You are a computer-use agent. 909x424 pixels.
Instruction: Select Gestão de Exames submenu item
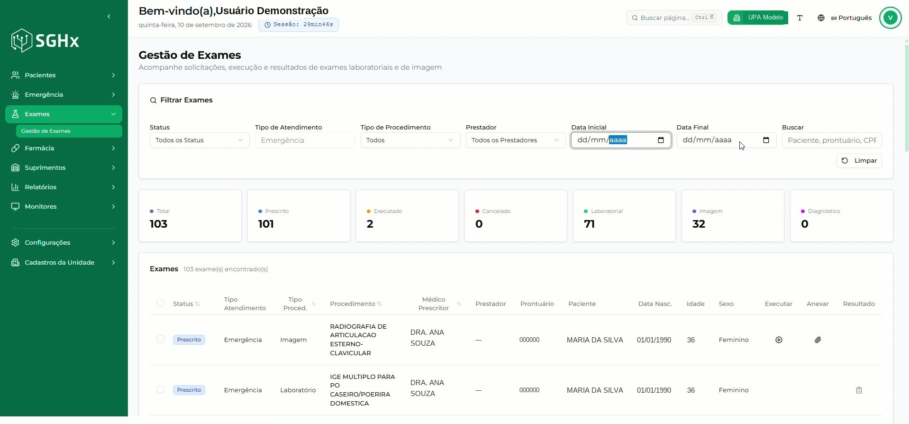point(69,131)
